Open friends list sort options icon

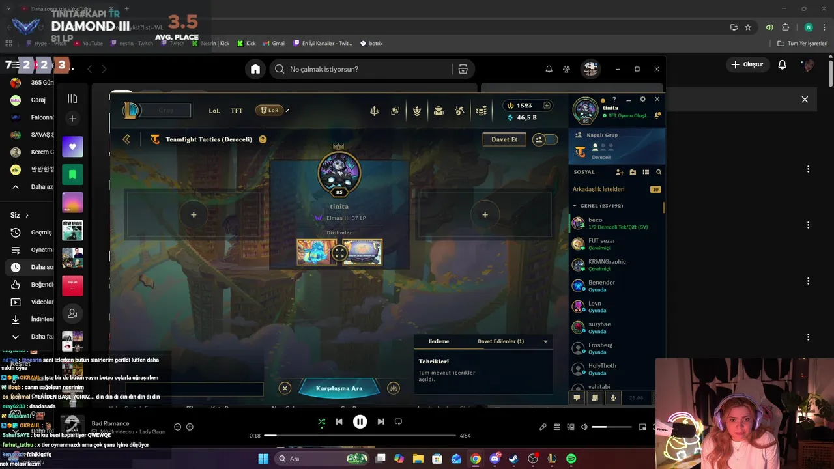[x=646, y=172]
